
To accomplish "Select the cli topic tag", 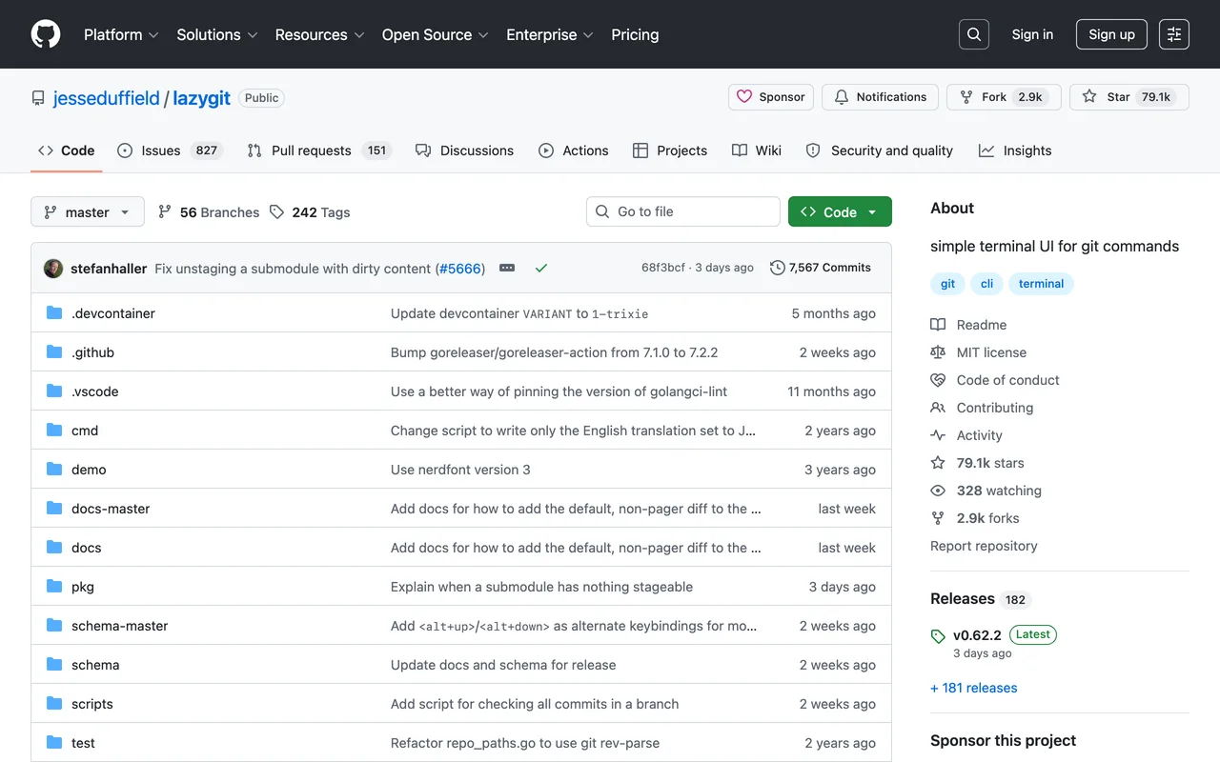I will (x=987, y=284).
